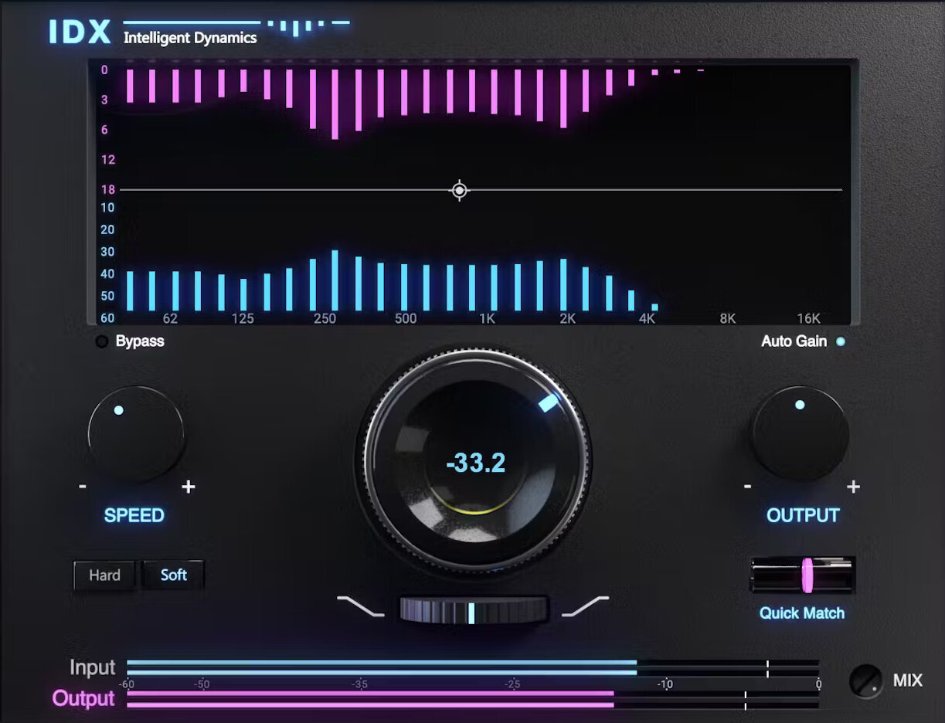Click the Quick Match label
This screenshot has height=723, width=945.
[x=802, y=613]
